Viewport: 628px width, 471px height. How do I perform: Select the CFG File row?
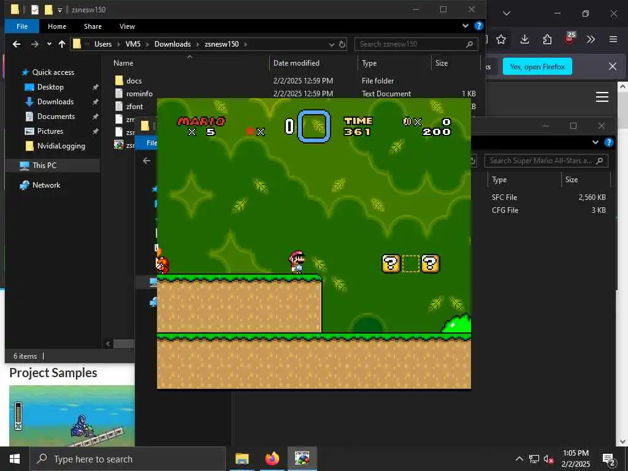pyautogui.click(x=548, y=210)
